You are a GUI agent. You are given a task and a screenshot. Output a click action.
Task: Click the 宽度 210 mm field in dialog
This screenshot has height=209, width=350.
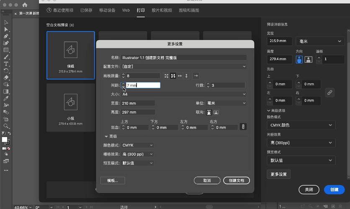pos(138,103)
